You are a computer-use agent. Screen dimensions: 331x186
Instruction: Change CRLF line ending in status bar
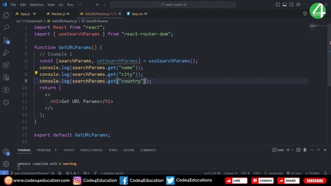coord(257,173)
